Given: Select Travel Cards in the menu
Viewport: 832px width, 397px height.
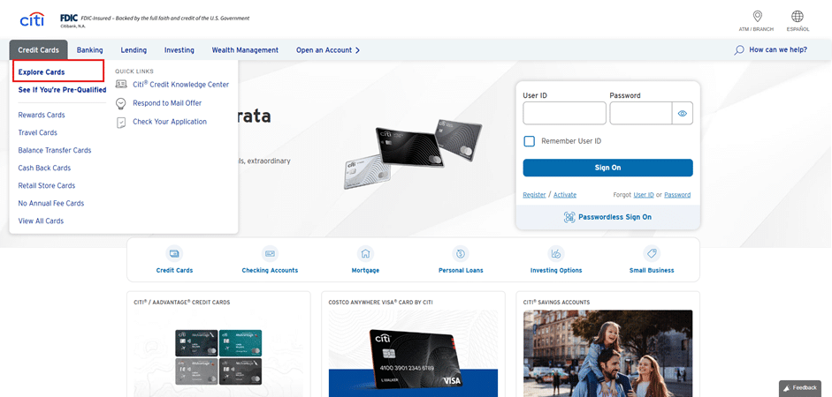Looking at the screenshot, I should click(38, 133).
